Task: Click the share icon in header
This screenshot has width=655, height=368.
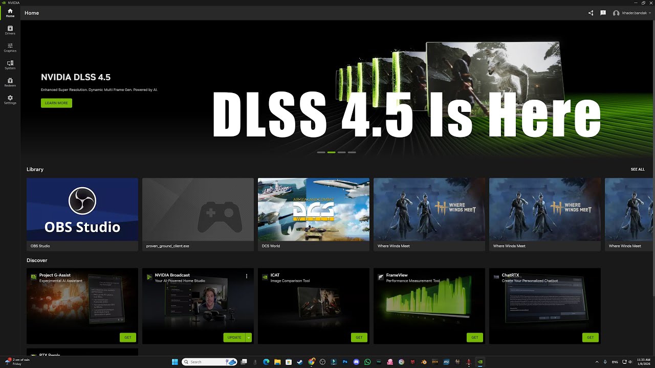Action: pos(591,13)
